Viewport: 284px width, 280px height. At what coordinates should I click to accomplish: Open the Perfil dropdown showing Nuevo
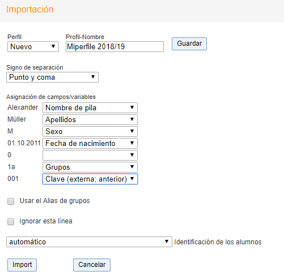pos(33,46)
